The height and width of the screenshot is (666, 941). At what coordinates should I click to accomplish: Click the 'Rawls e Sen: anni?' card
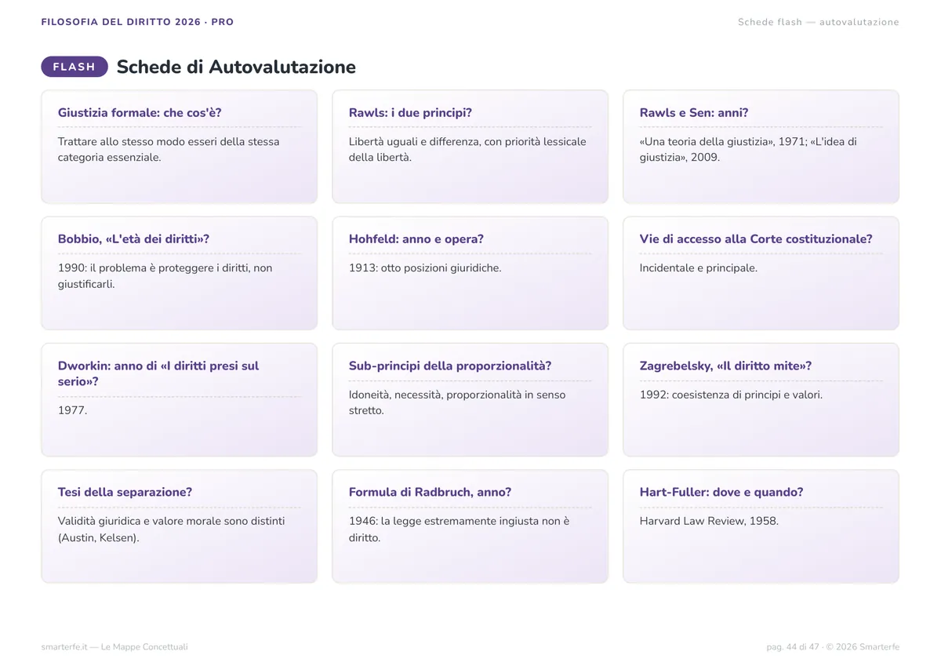tap(761, 147)
